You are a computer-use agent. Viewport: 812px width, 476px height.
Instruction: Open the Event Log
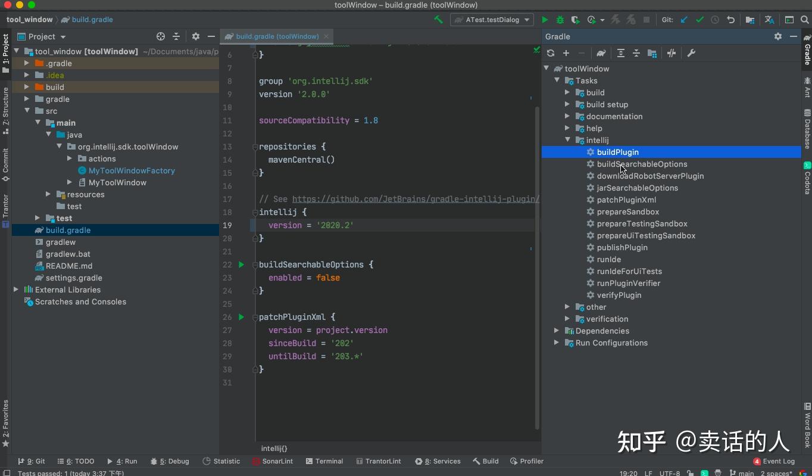pos(774,461)
